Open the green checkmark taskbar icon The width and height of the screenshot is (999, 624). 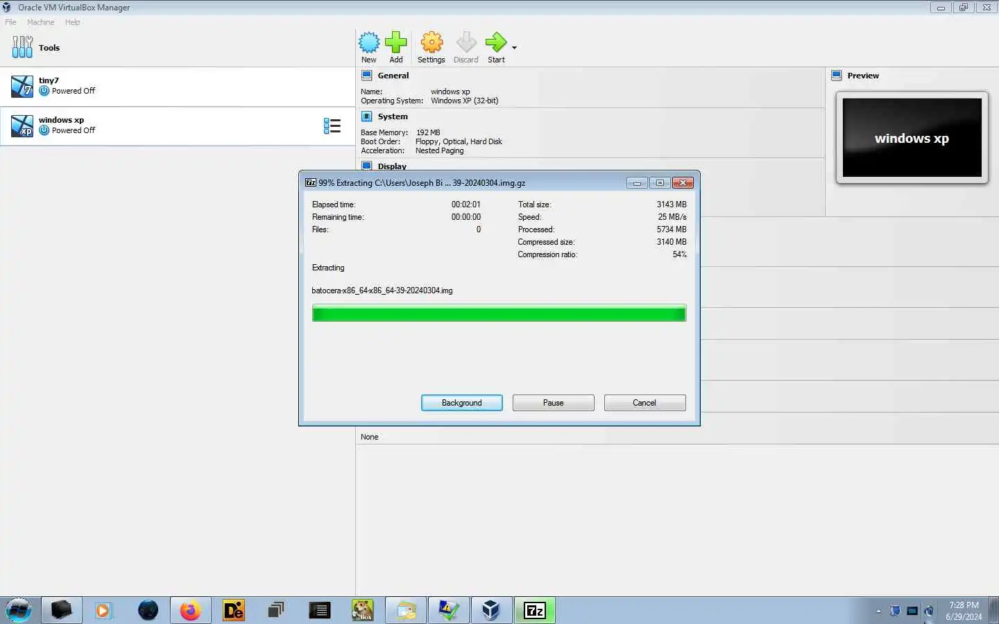(x=449, y=610)
